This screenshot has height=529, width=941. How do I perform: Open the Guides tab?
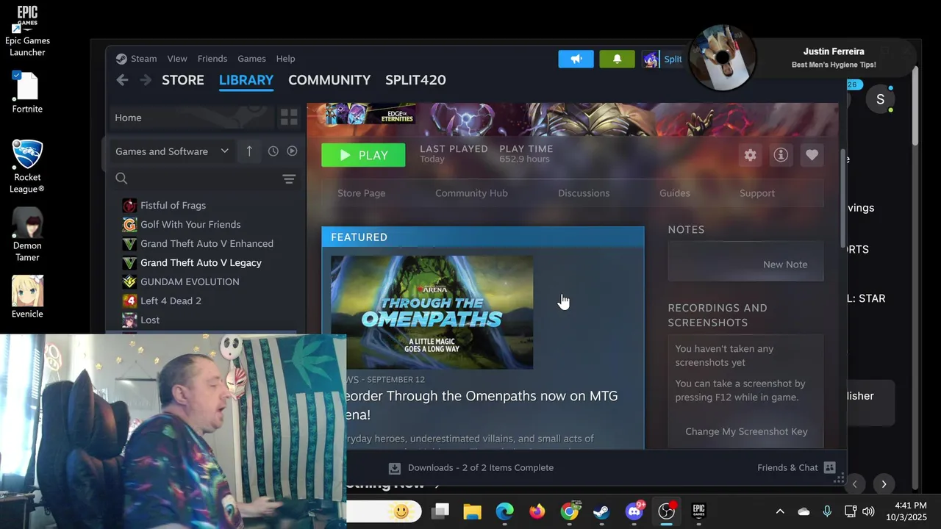pyautogui.click(x=674, y=193)
